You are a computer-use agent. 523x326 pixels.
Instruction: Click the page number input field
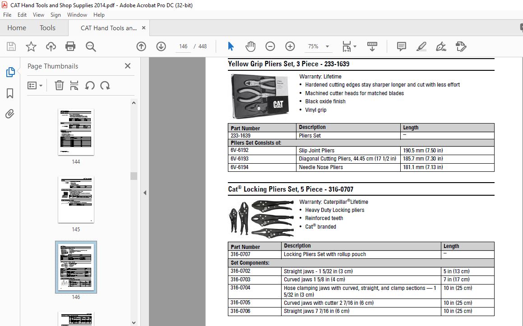[183, 46]
